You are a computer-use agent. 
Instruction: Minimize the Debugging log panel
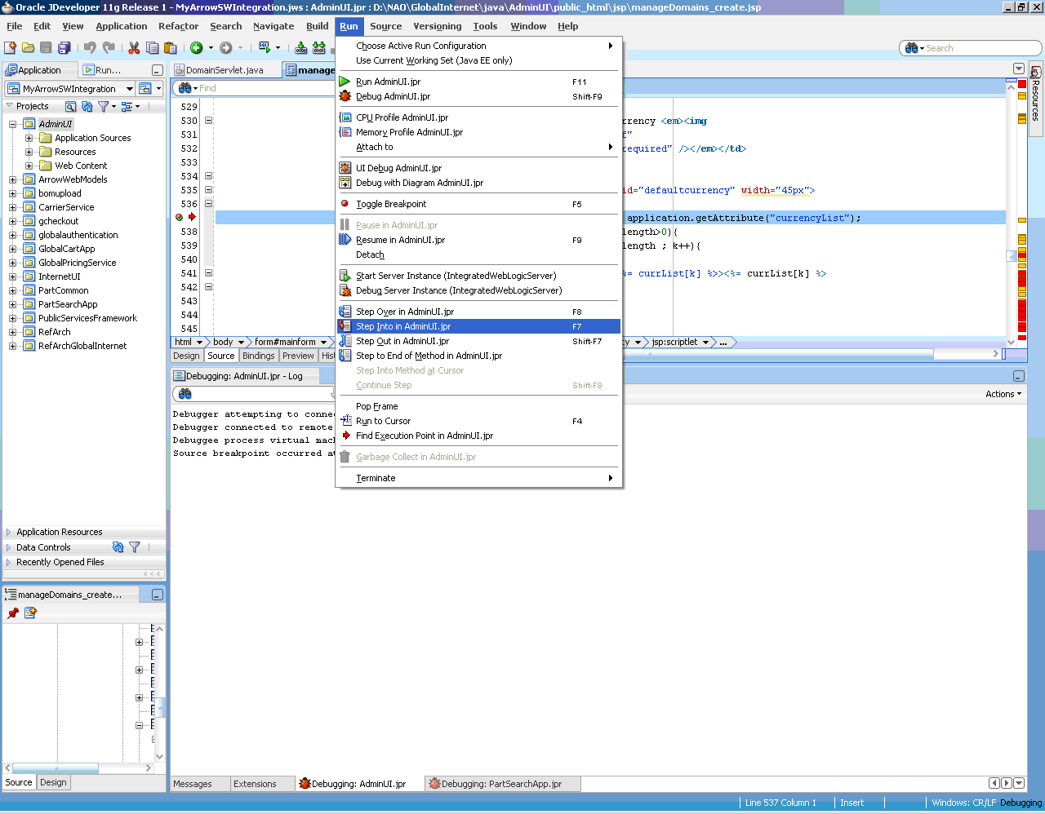(1018, 376)
